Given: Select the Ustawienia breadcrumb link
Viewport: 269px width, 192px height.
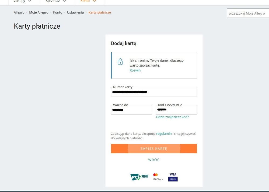Looking at the screenshot, I should click(75, 12).
